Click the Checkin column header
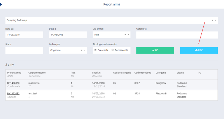The height and width of the screenshot is (119, 224). click(x=96, y=73)
